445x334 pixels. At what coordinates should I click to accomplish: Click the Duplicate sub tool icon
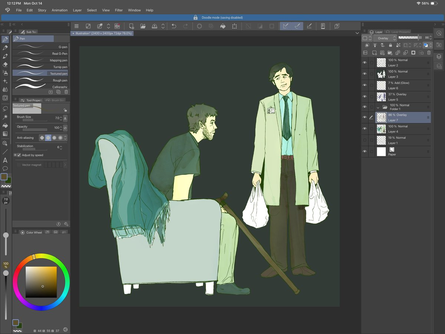click(58, 92)
